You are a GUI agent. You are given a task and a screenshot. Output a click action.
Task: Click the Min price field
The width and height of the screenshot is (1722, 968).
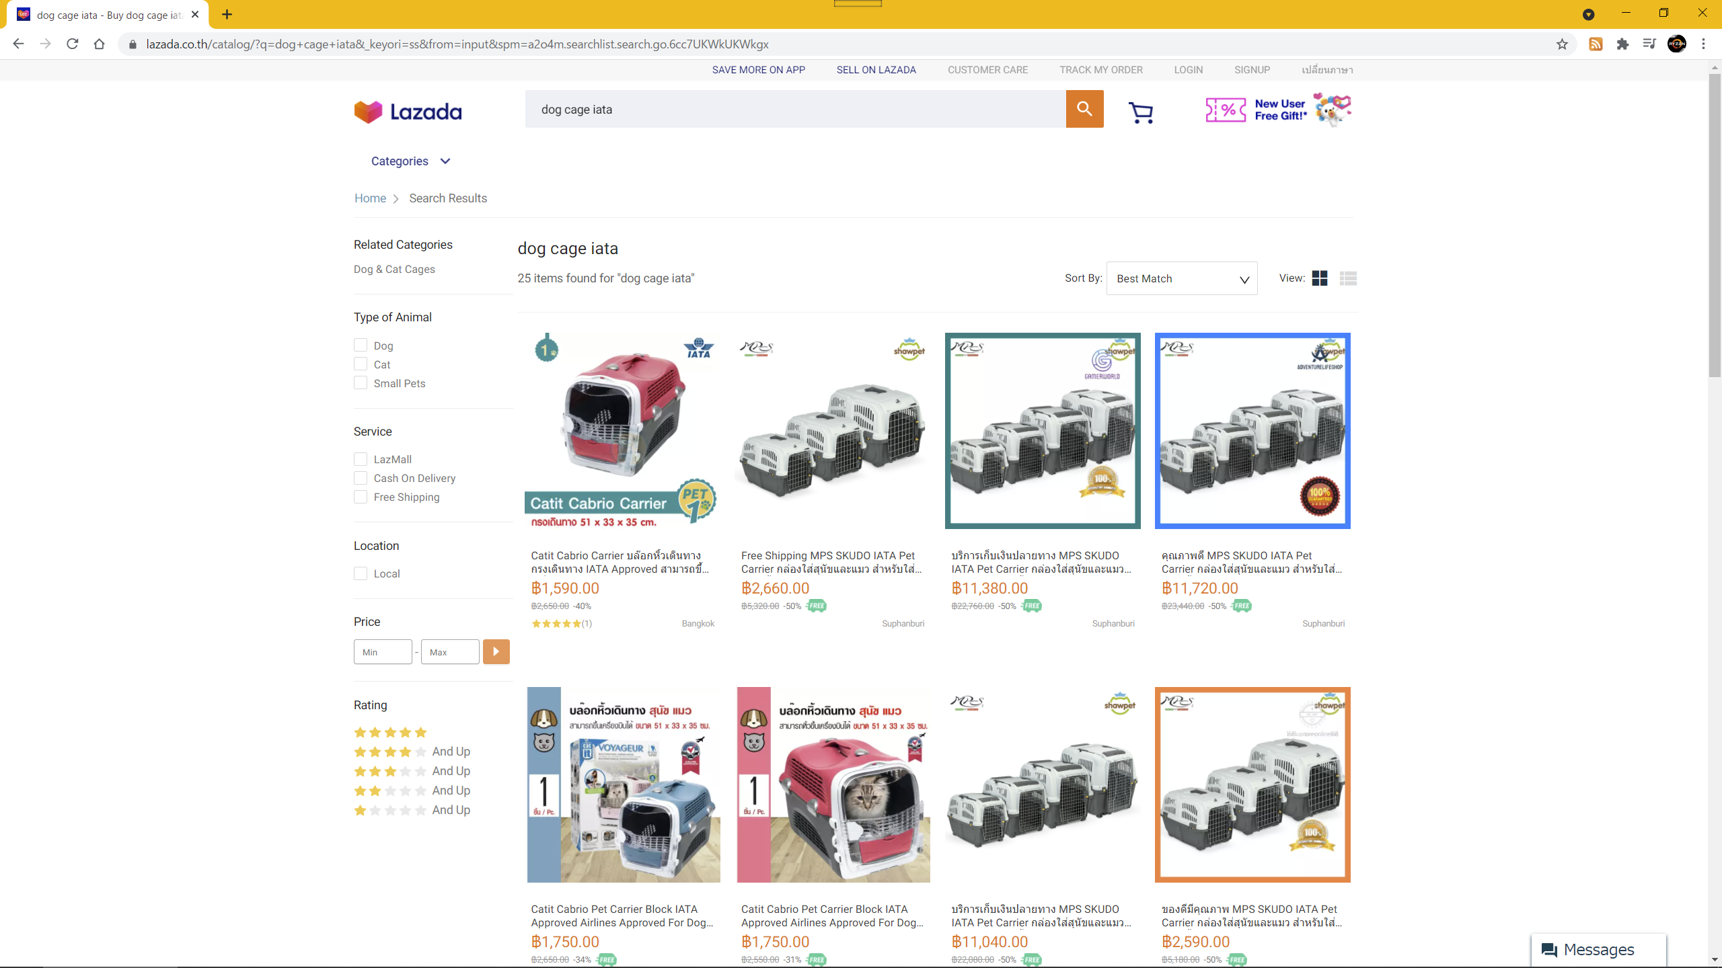383,651
